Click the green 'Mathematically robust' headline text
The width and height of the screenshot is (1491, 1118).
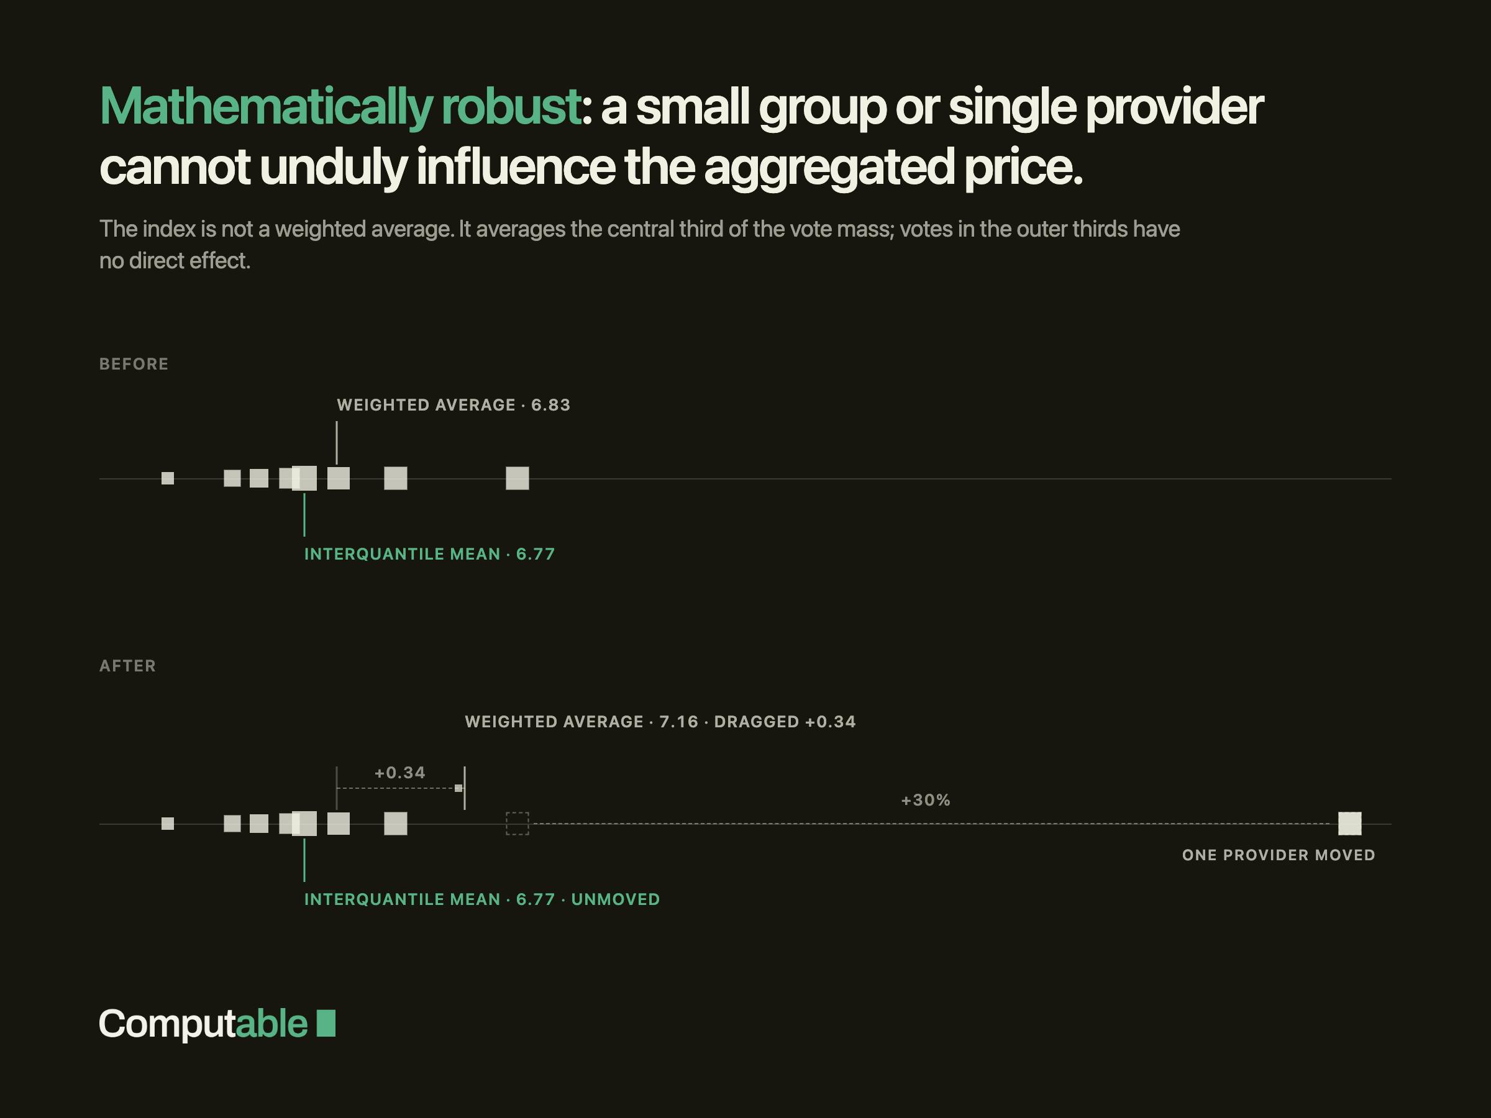340,106
